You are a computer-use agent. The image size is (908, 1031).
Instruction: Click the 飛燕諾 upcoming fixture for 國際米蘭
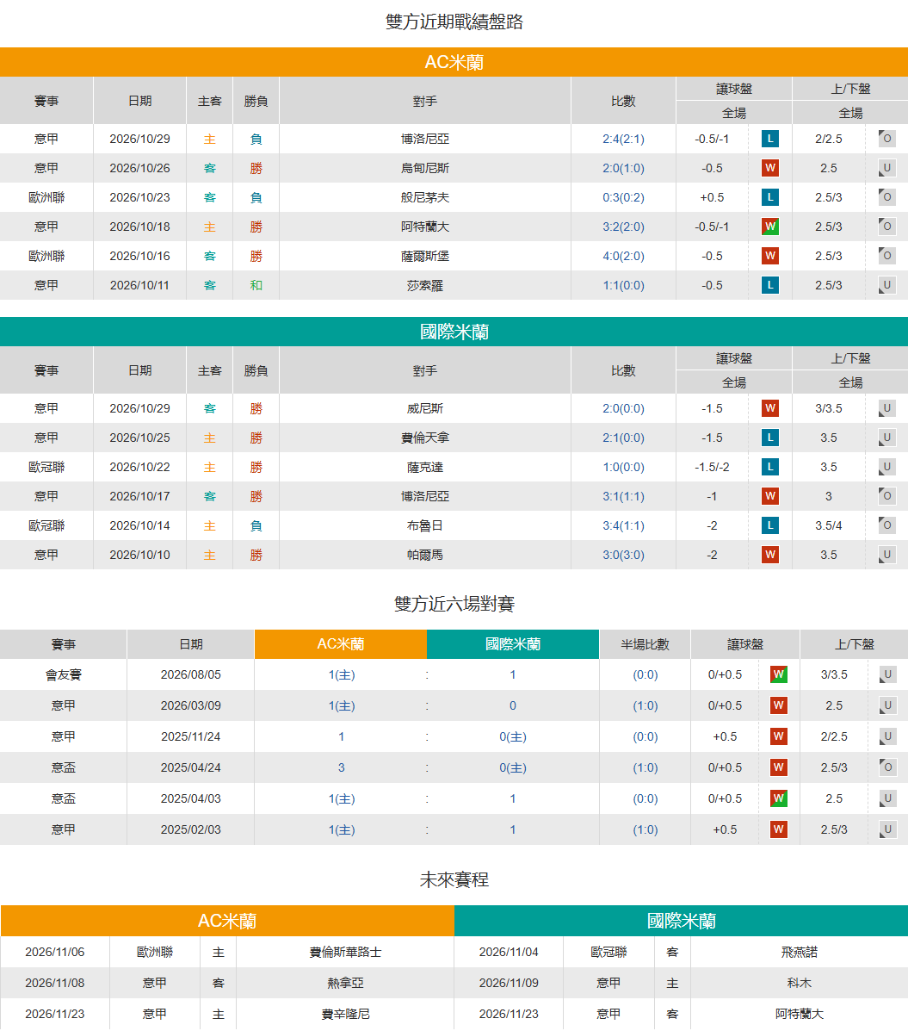pos(799,952)
